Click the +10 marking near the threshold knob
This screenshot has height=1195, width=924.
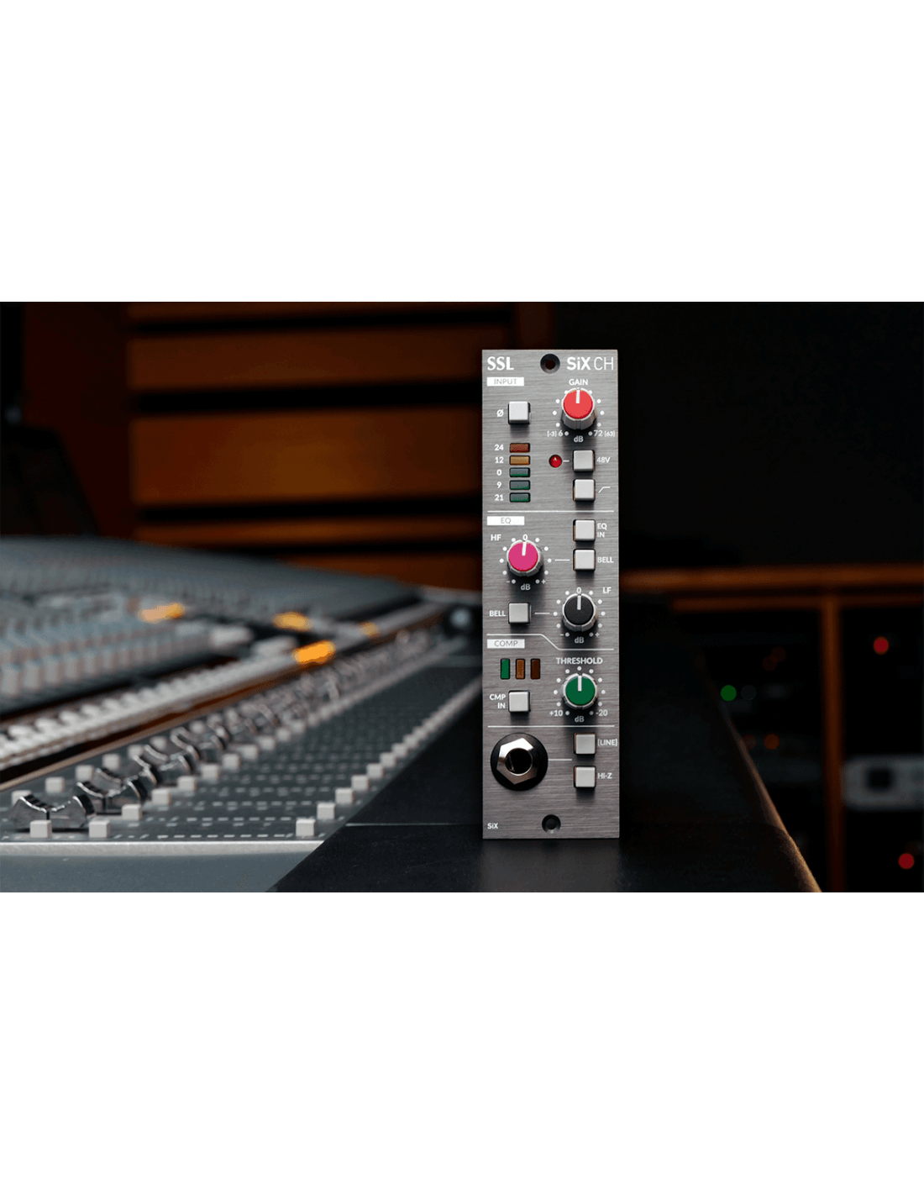click(x=556, y=713)
